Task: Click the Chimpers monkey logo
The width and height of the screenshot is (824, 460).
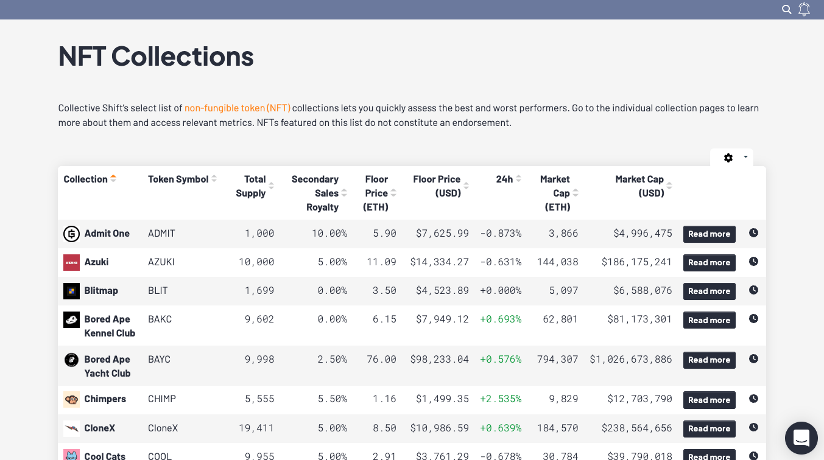Action: (71, 399)
